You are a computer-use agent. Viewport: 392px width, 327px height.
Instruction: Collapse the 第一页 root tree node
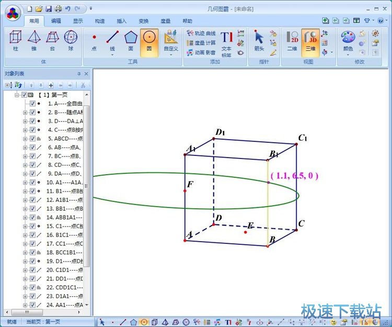(17, 95)
